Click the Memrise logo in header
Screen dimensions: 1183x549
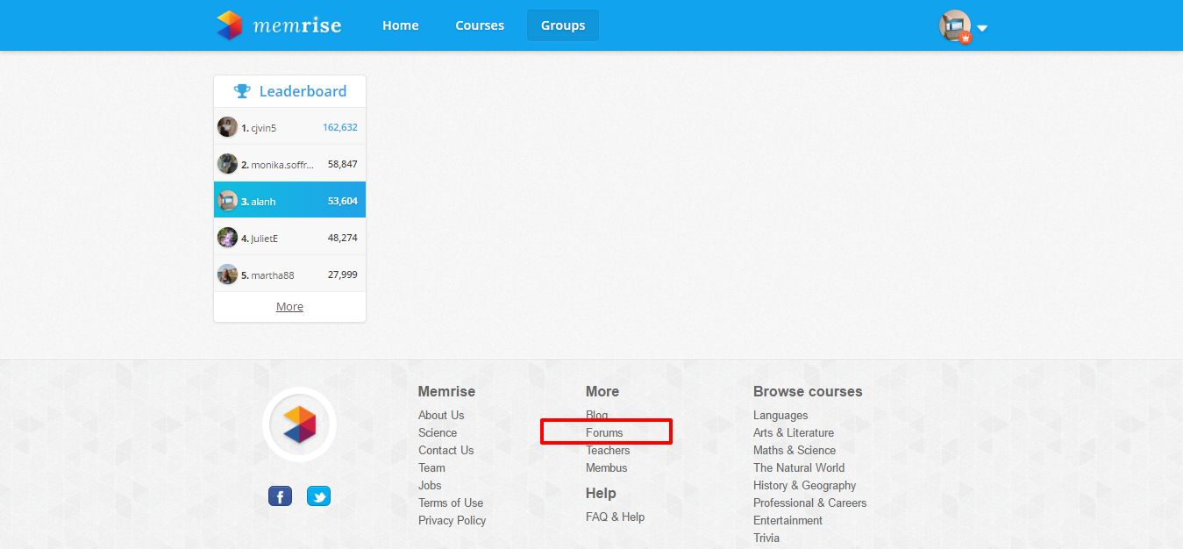pos(279,25)
